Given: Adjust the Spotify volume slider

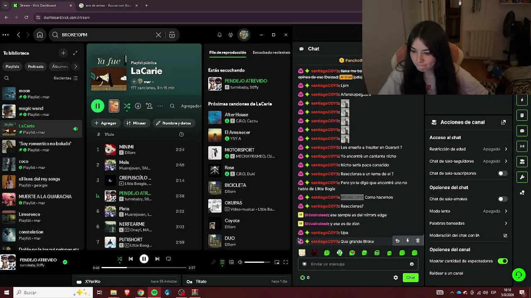Looking at the screenshot, I should pyautogui.click(x=257, y=262).
